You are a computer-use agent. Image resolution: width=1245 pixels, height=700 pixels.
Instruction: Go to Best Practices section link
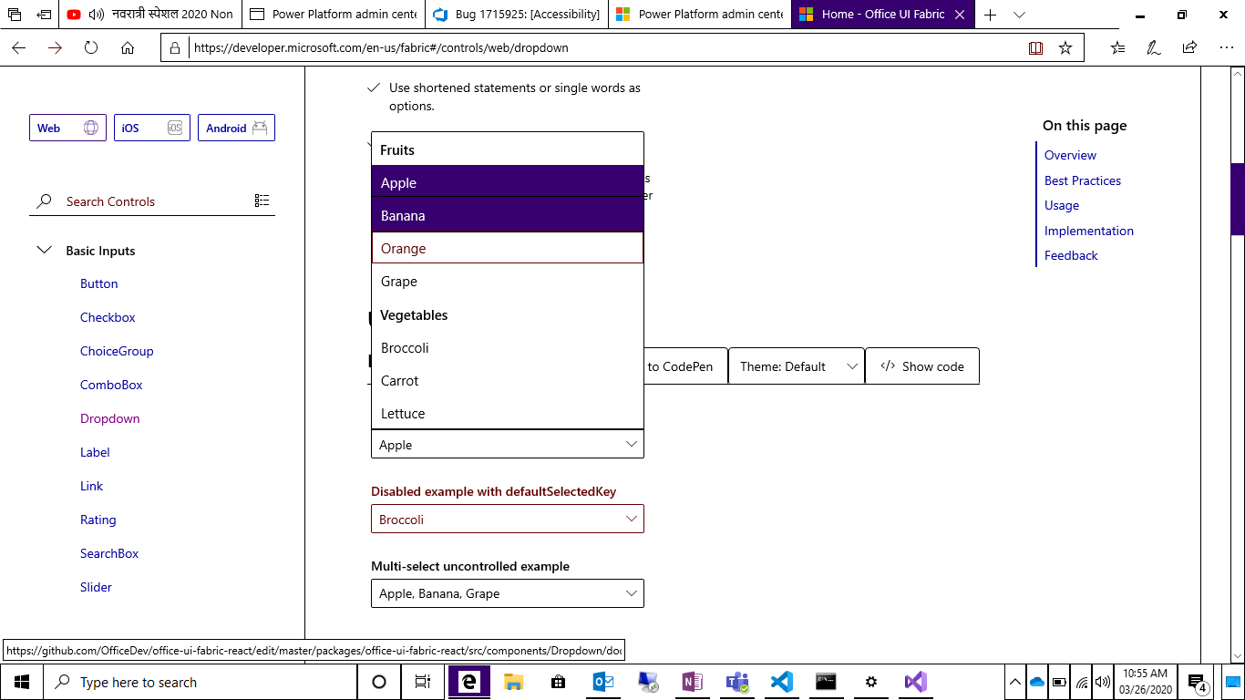click(x=1083, y=180)
